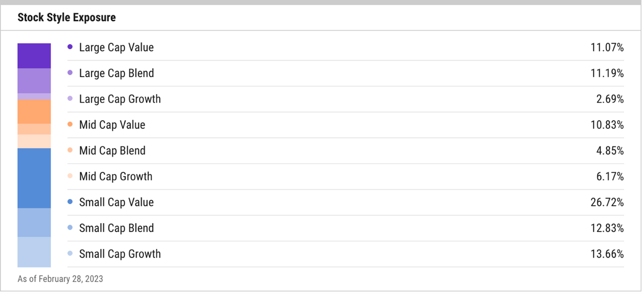Click the 26.72% percentage value

[607, 202]
